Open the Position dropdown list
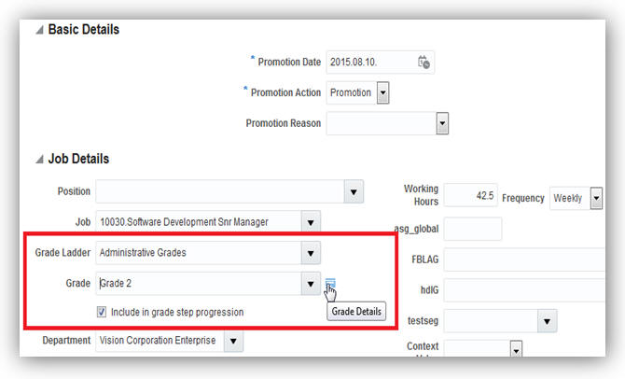 pyautogui.click(x=354, y=191)
